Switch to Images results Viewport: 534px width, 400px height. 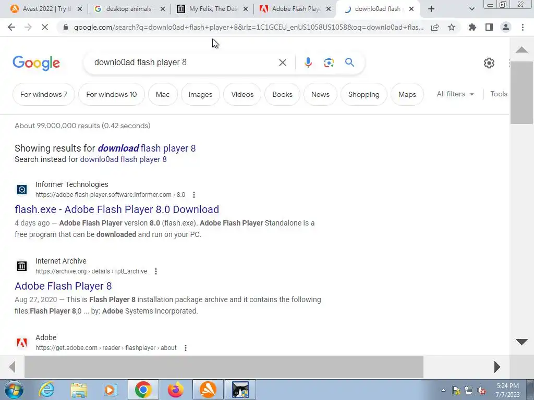pyautogui.click(x=200, y=94)
